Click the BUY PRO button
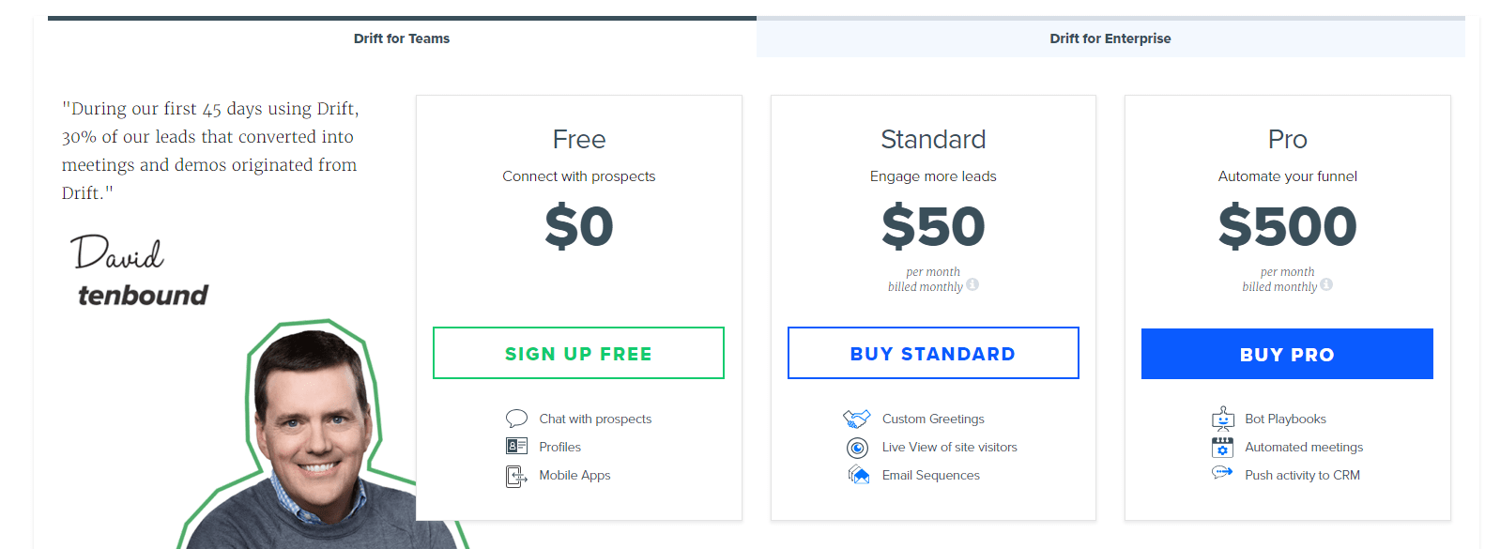1485x549 pixels. pyautogui.click(x=1287, y=354)
